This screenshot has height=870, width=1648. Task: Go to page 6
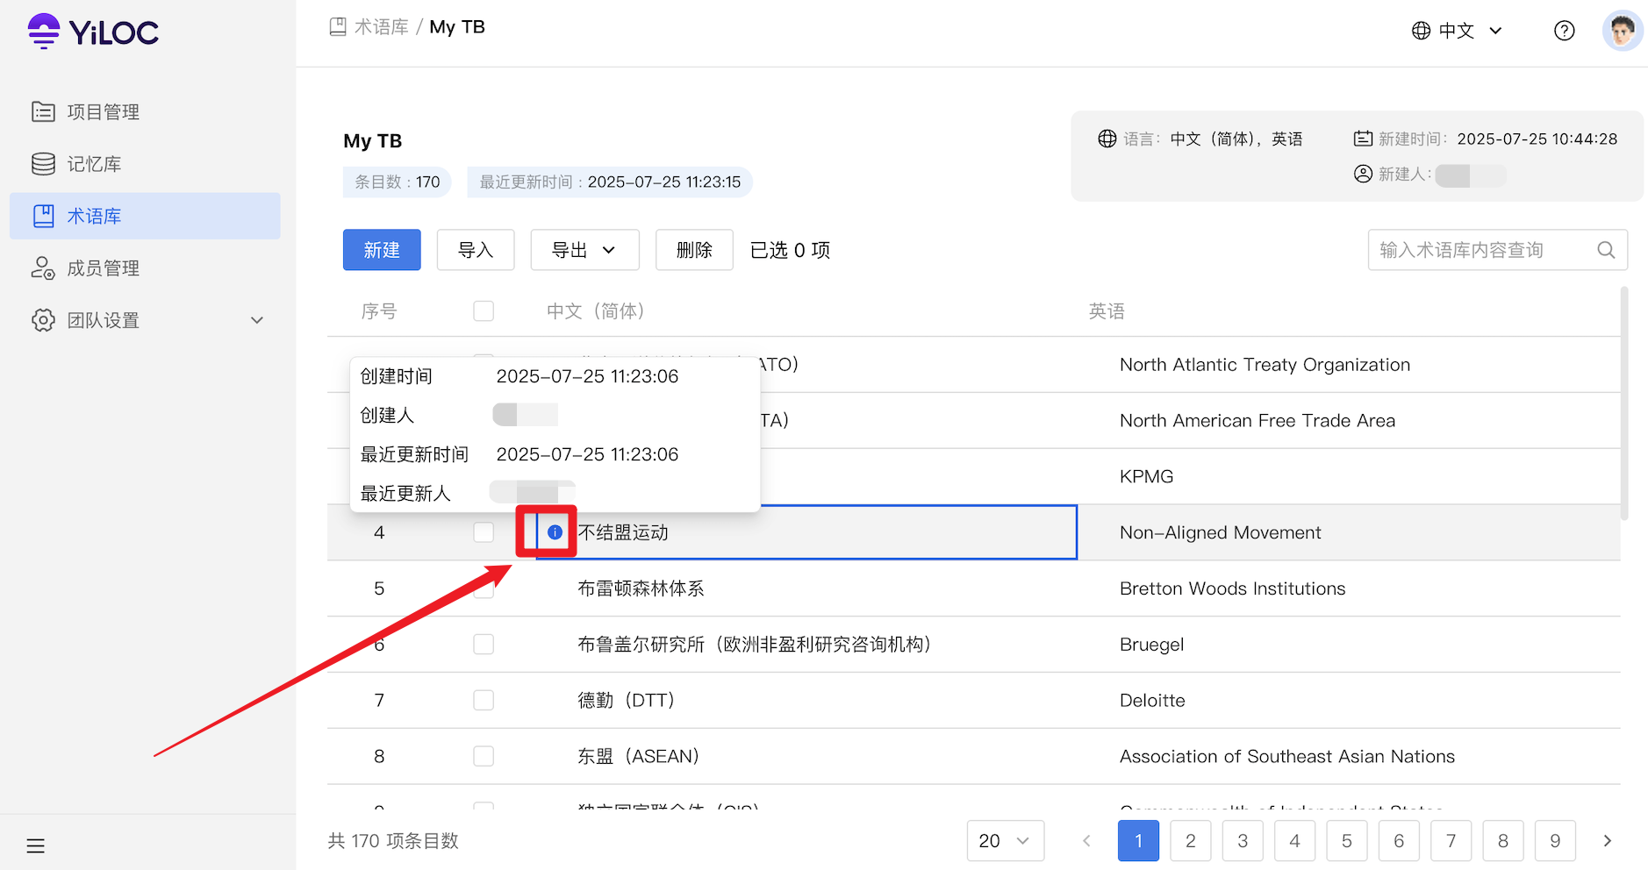tap(1399, 841)
